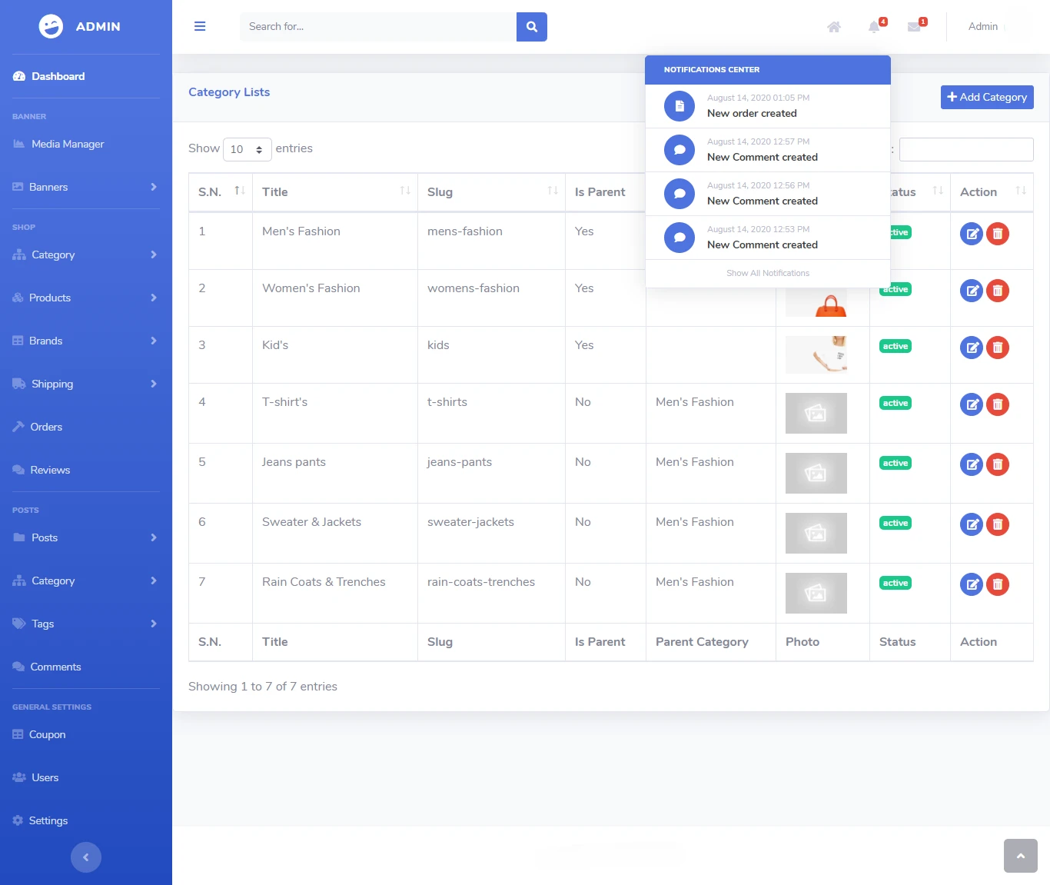Collapse the sidebar with the circular arrow
Viewport: 1050px width, 885px height.
(x=85, y=857)
